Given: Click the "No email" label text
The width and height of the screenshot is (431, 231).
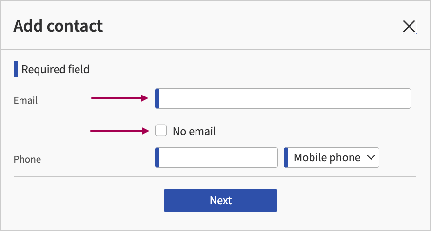Looking at the screenshot, I should (194, 131).
